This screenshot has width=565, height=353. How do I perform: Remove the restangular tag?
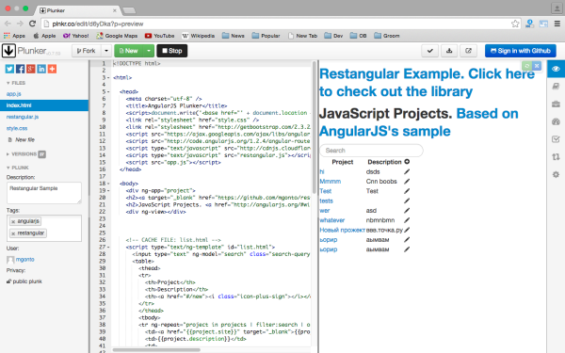[13, 233]
